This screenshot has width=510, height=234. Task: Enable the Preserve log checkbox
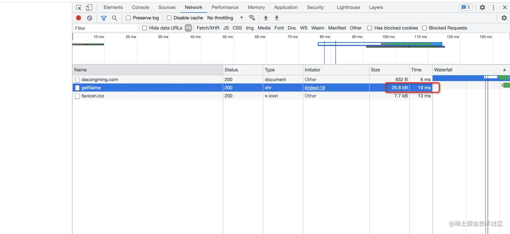point(129,18)
